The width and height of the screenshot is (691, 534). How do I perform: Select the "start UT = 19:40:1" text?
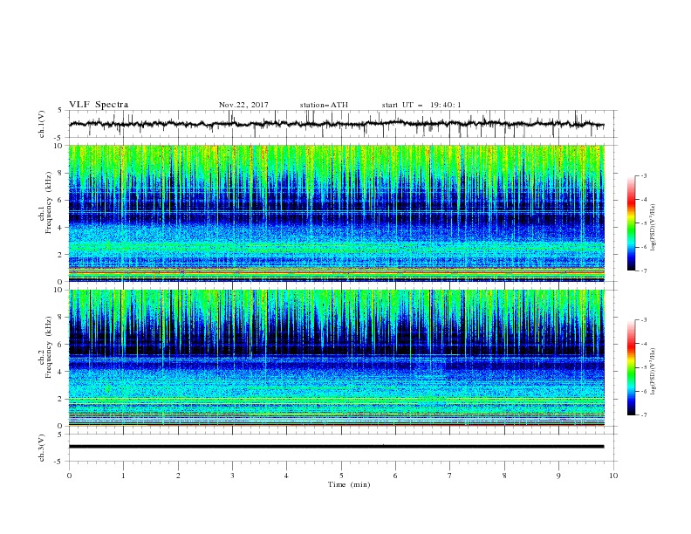point(421,105)
